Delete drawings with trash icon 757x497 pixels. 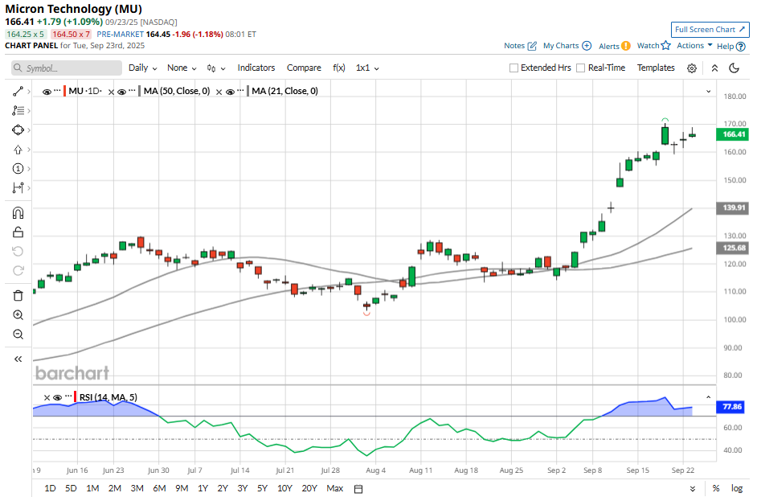18,296
